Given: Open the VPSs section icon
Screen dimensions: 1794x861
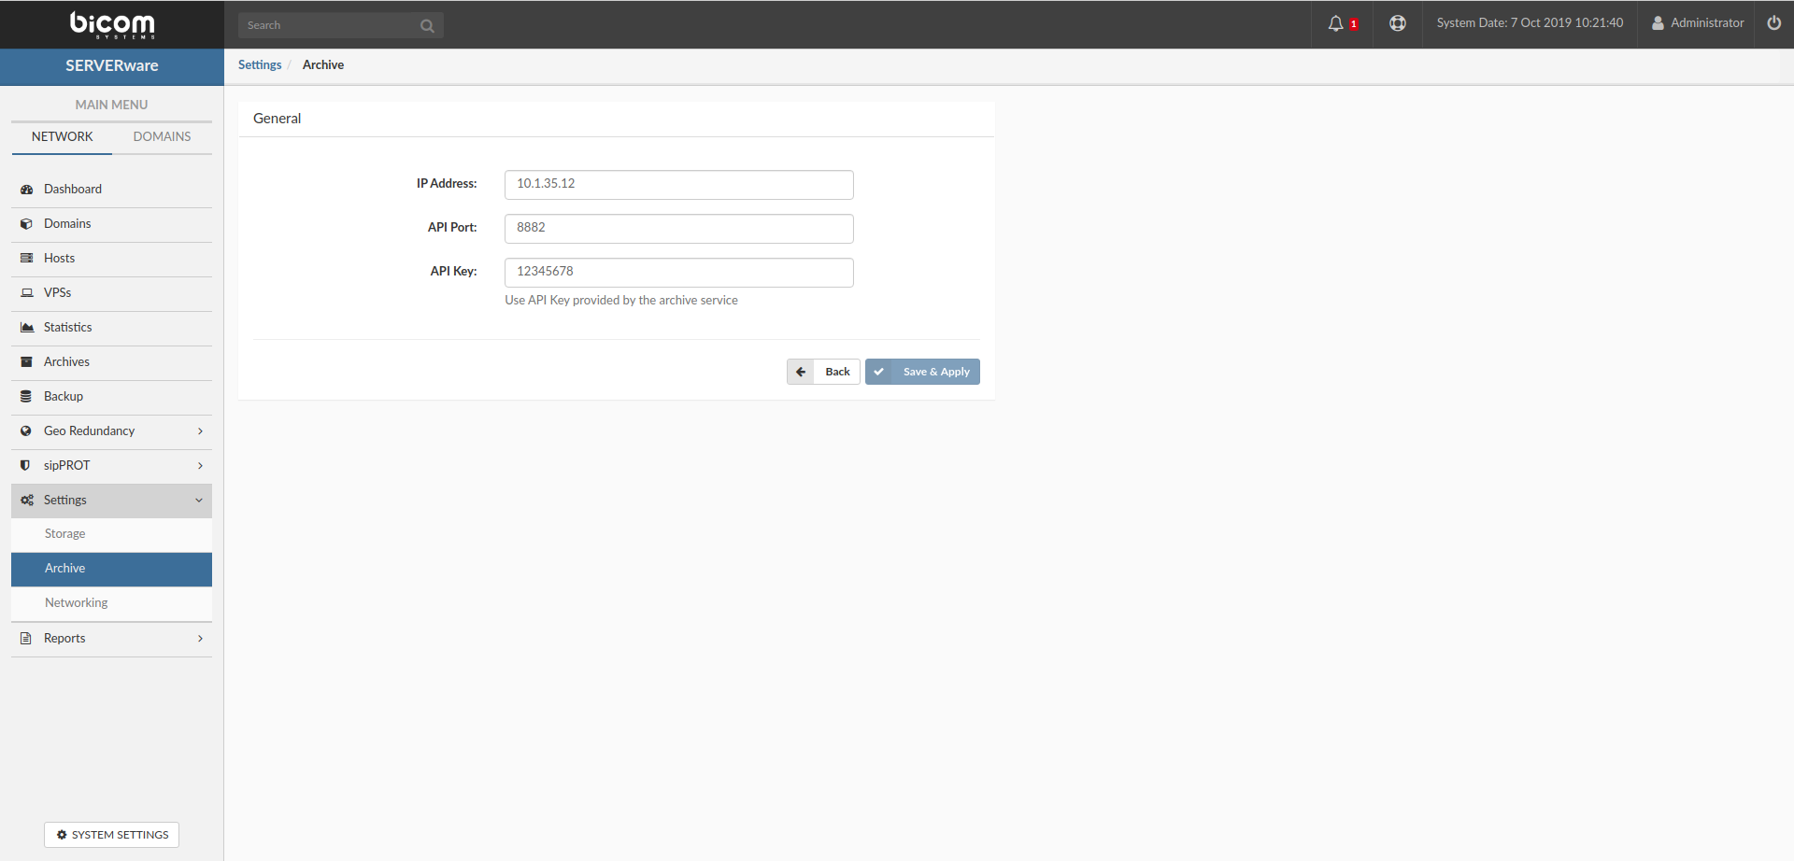Looking at the screenshot, I should coord(26,292).
